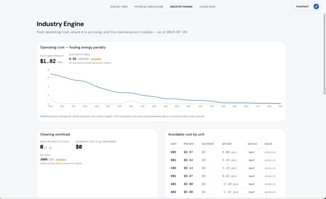Select the B01 unit row

coord(225,160)
